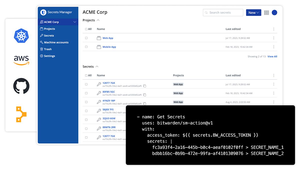Click the key icon beside 88WT6 2RR
Image resolution: width=300 pixels, height=171 pixels.
pos(99,129)
